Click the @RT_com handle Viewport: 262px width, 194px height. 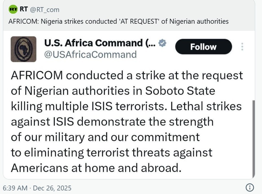45,9
